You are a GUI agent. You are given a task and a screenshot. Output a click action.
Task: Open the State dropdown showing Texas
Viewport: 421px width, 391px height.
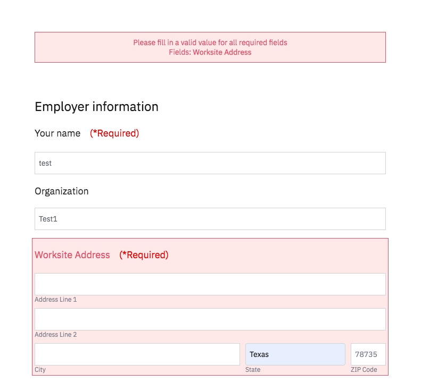[x=295, y=354]
